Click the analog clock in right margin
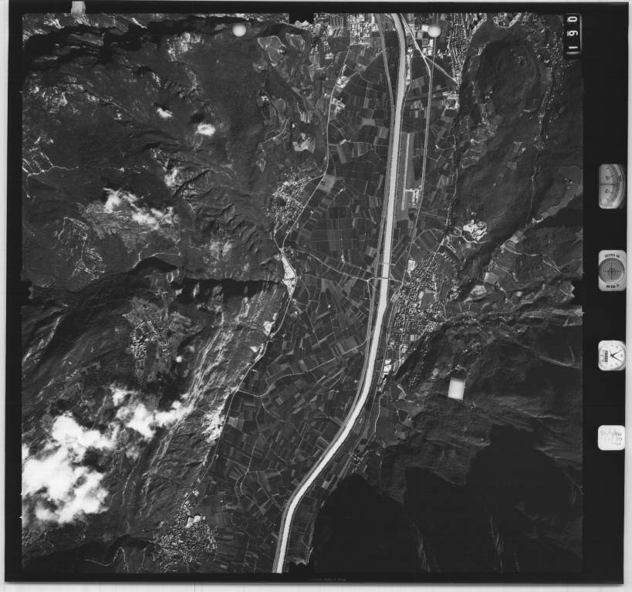The height and width of the screenshot is (592, 632). point(611,355)
